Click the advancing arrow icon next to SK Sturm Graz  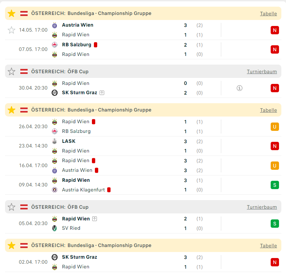pos(102,93)
